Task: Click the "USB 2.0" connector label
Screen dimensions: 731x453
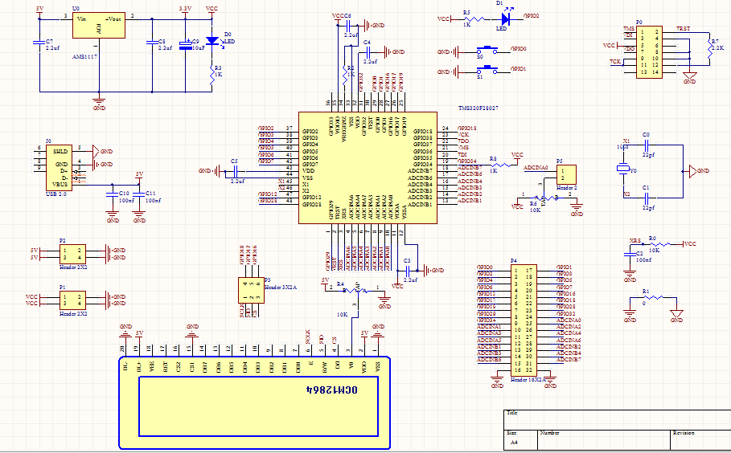Action: pos(56,194)
